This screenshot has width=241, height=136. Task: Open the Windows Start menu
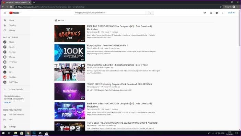(3, 133)
